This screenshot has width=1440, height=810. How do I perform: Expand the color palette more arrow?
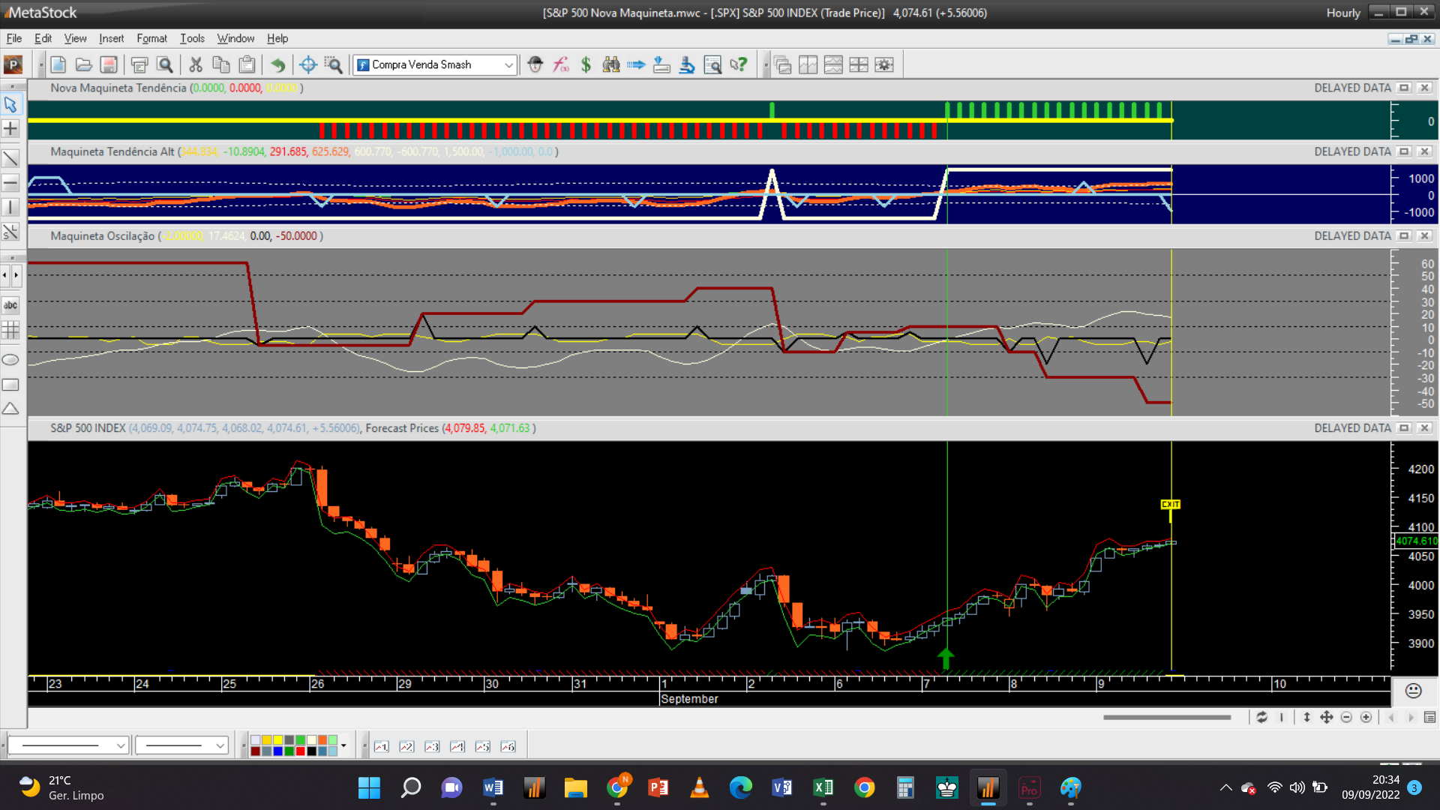point(343,745)
